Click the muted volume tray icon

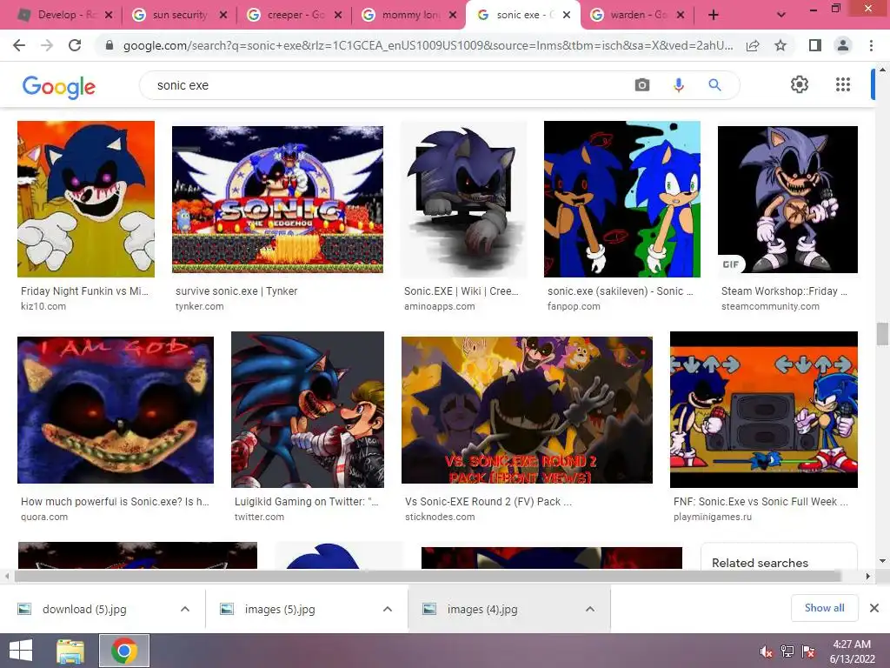click(x=766, y=651)
